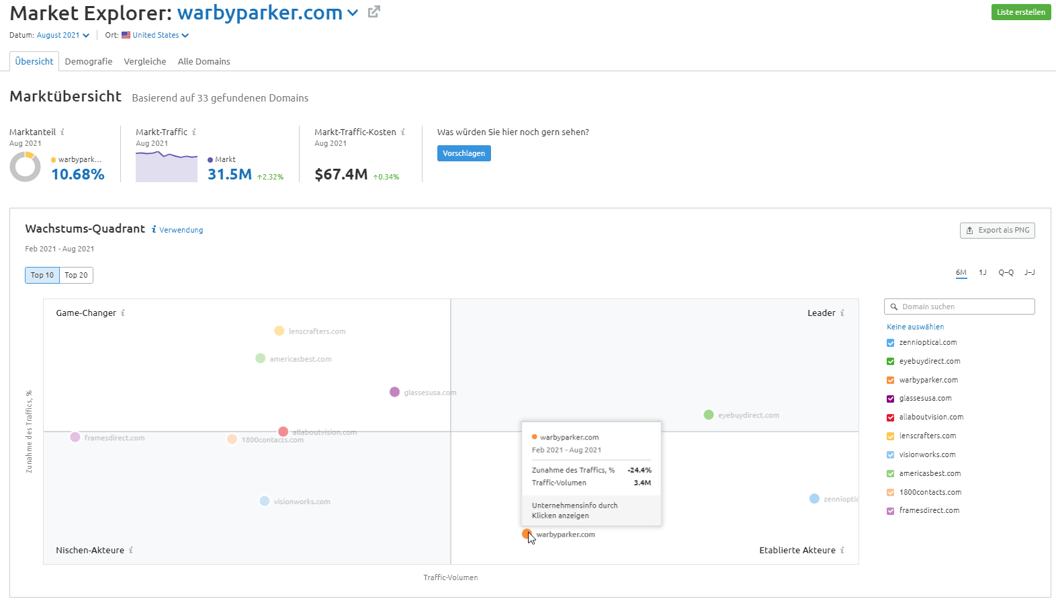
Task: Select the Top 20 view
Action: click(76, 275)
